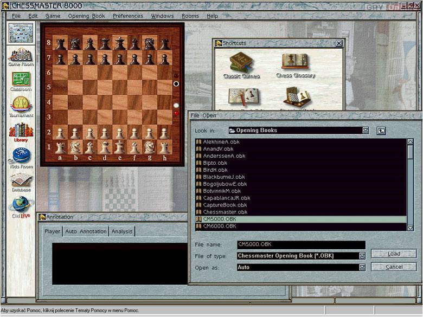Click the room overview thumbnail atop sidebar

[x=21, y=33]
